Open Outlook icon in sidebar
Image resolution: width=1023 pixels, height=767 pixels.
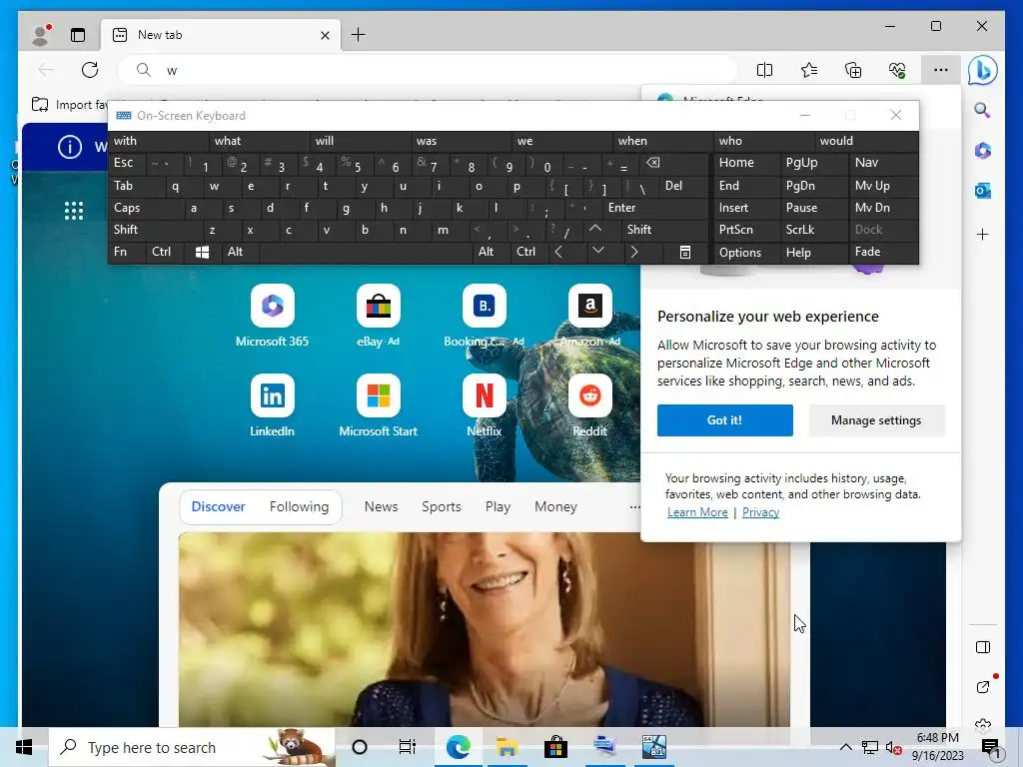983,191
